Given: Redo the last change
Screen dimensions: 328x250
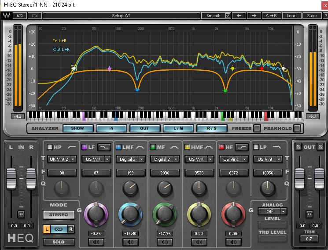Looking at the screenshot, I should [x=35, y=16].
